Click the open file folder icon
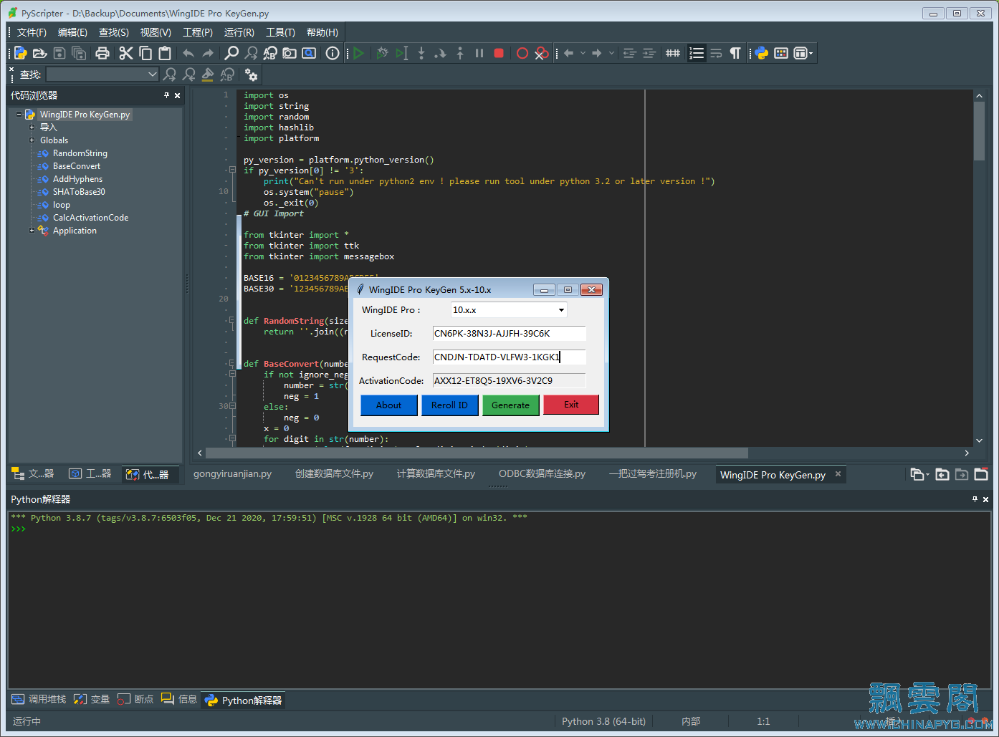Viewport: 999px width, 737px height. click(x=39, y=53)
